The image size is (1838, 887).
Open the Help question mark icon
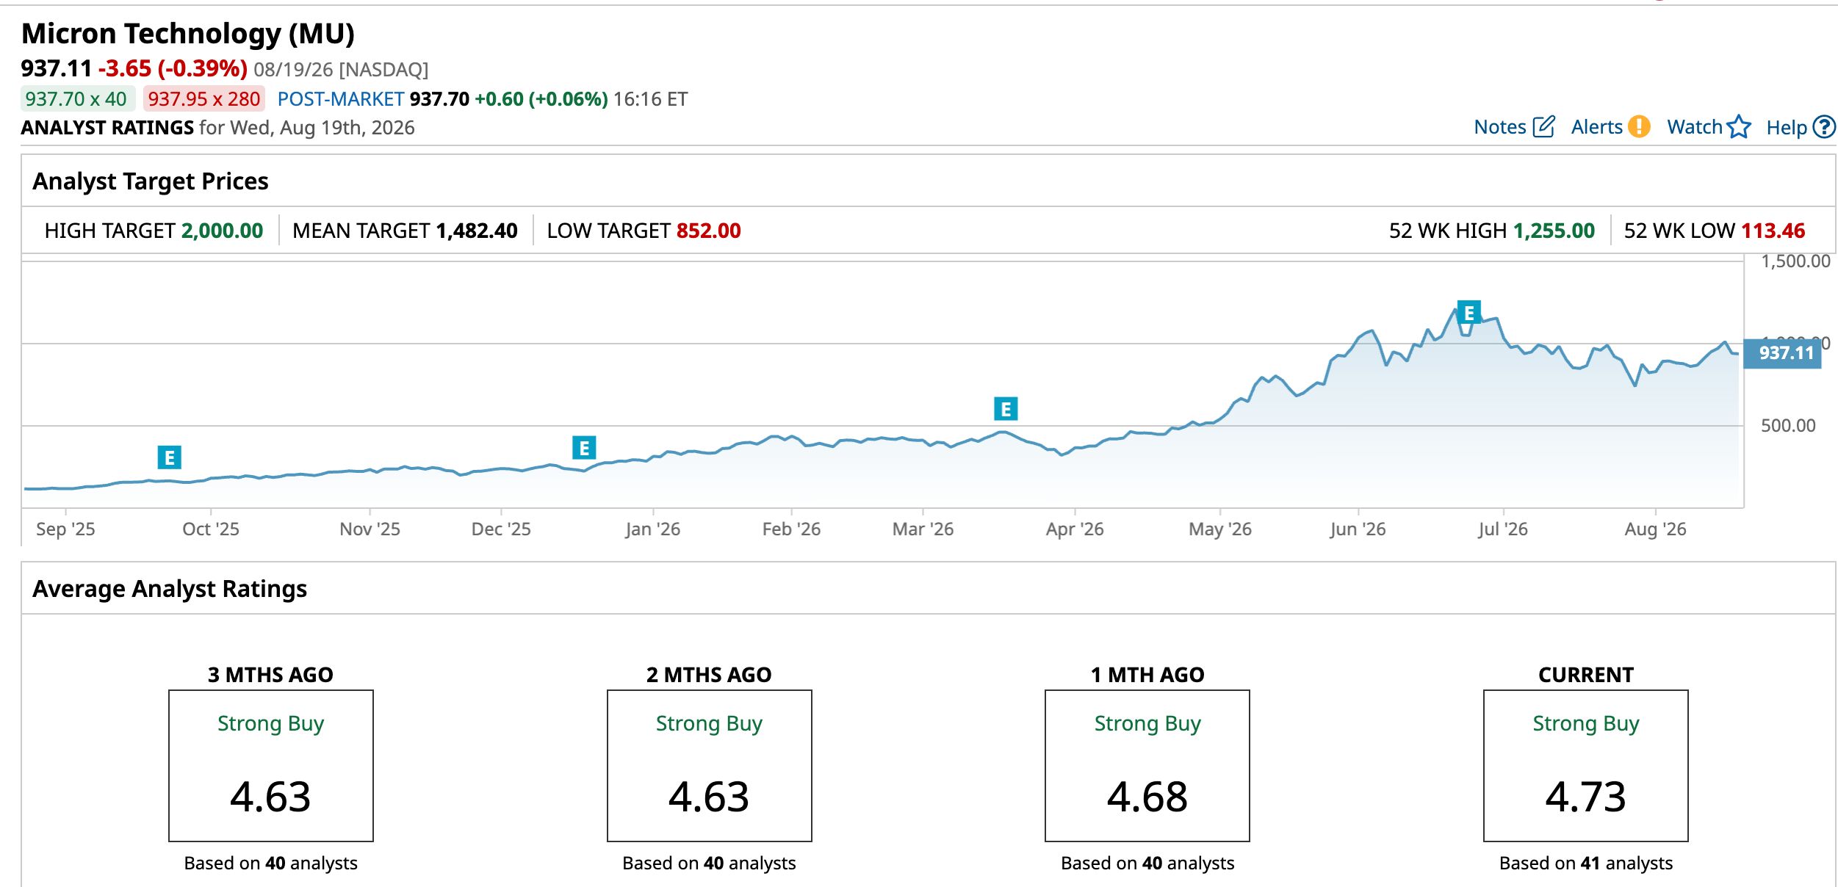(x=1824, y=127)
